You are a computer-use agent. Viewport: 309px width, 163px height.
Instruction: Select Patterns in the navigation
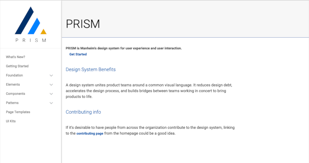click(x=12, y=103)
